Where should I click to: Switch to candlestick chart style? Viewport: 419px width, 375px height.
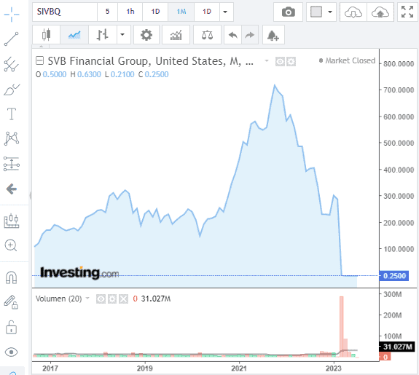pos(46,35)
